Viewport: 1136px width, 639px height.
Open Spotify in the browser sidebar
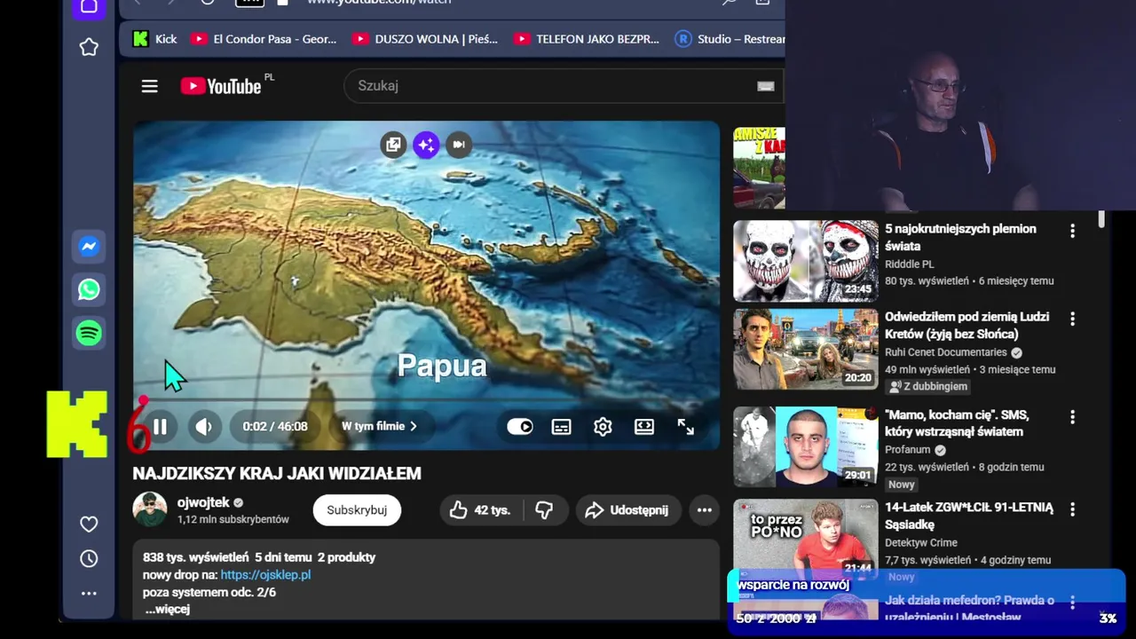point(89,333)
